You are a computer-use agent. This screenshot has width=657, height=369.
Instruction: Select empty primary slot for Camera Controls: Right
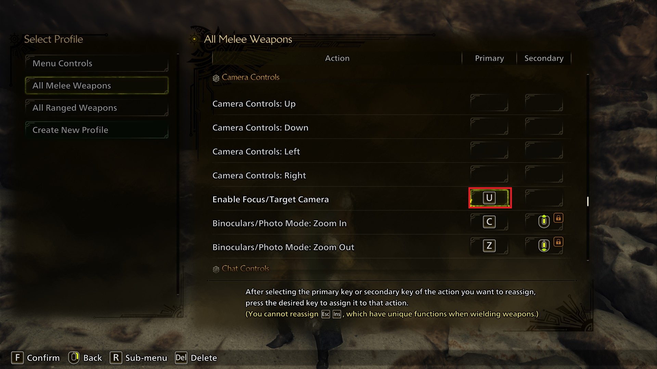point(489,174)
